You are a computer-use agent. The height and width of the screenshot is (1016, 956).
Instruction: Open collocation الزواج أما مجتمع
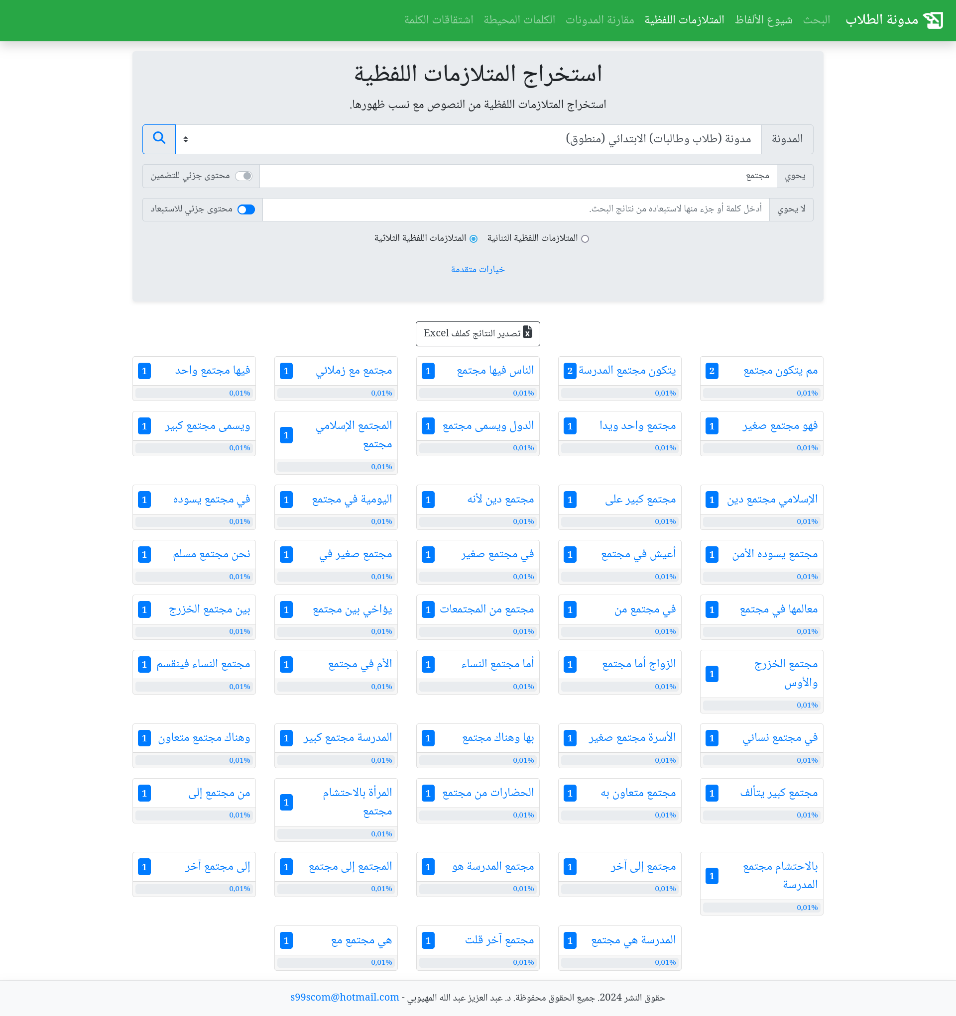pos(639,664)
